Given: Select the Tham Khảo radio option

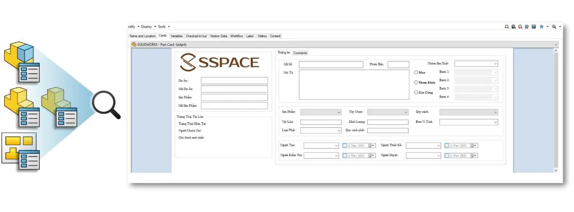Looking at the screenshot, I should pos(416,83).
